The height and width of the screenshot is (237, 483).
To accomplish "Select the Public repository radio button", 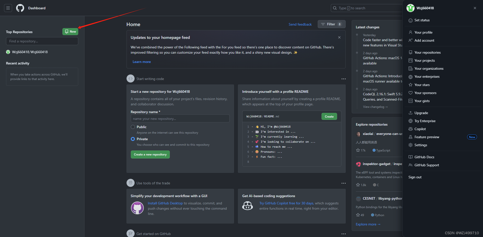I will point(133,127).
